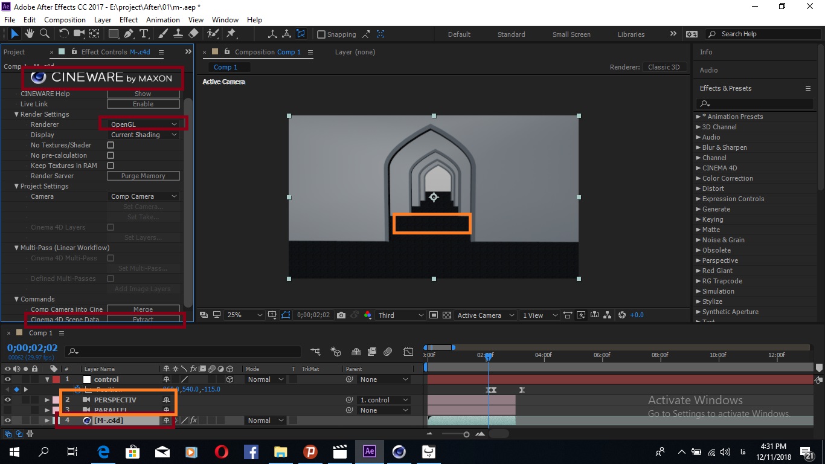Select the Rotation tool
This screenshot has height=464, width=825.
(x=63, y=34)
